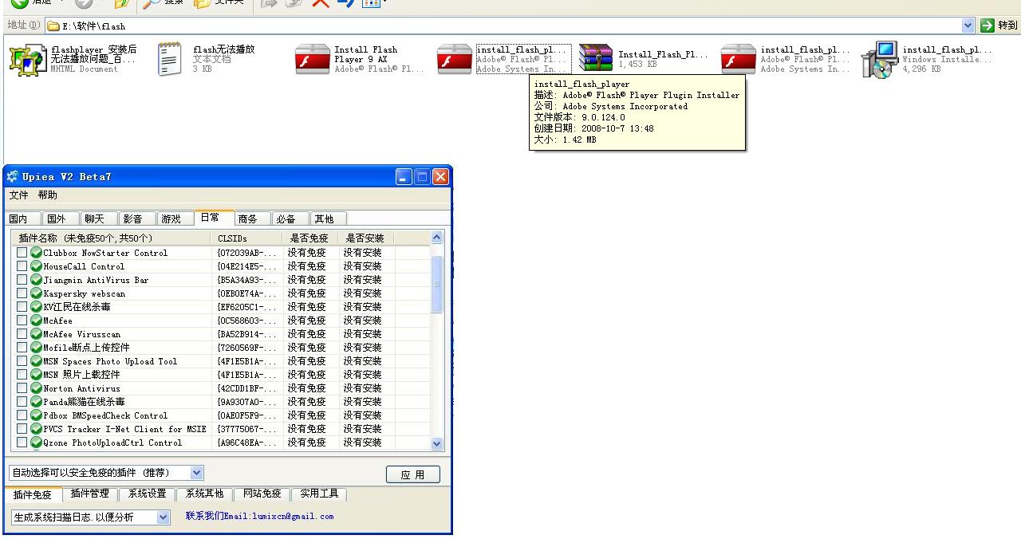The height and width of the screenshot is (539, 1021).
Task: Expand the Explorer address bar dropdown
Action: click(968, 26)
